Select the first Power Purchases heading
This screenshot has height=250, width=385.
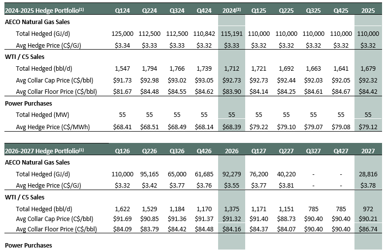click(x=29, y=103)
